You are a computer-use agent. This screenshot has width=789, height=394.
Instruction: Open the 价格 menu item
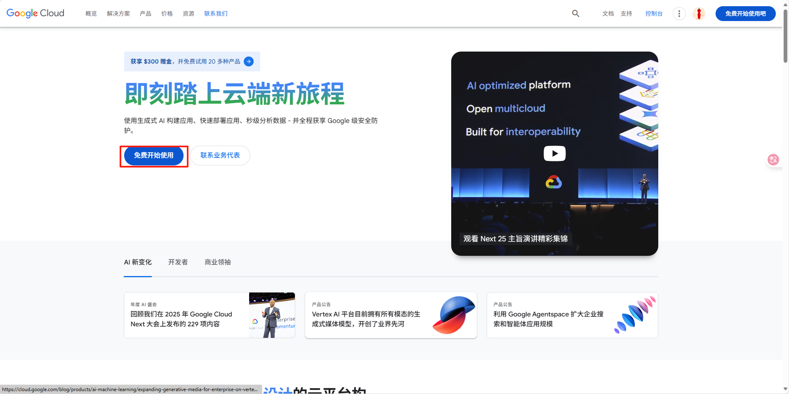(x=167, y=14)
